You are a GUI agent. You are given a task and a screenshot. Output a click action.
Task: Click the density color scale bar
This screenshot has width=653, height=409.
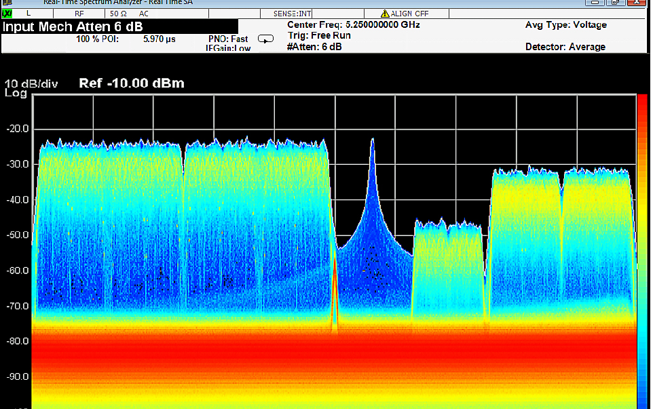pos(643,252)
